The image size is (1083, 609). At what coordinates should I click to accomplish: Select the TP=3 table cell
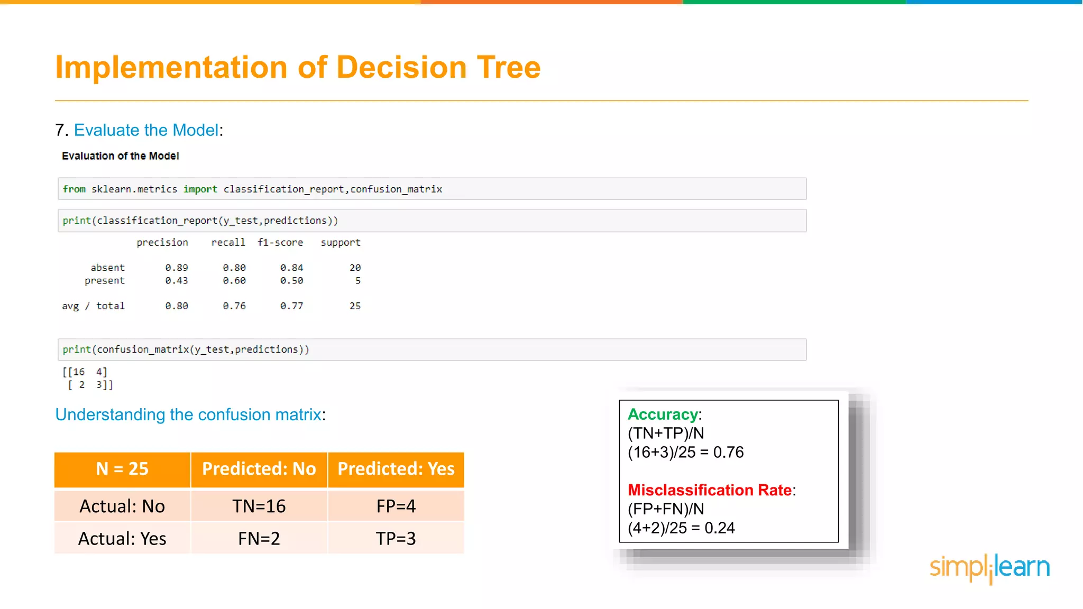click(396, 538)
